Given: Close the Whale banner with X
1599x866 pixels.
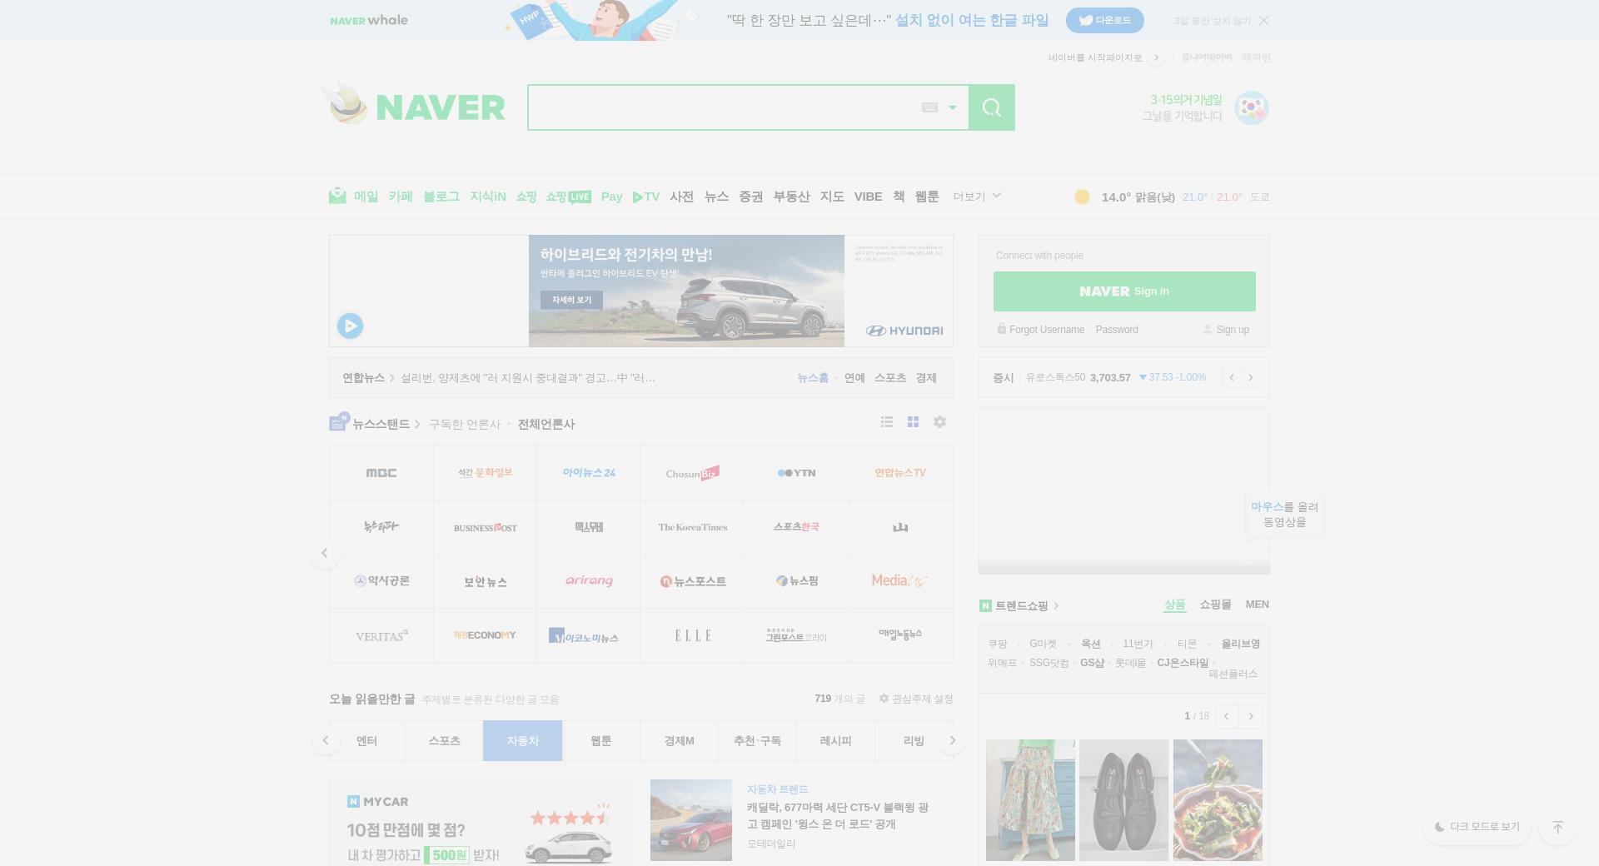Looking at the screenshot, I should point(1263,21).
